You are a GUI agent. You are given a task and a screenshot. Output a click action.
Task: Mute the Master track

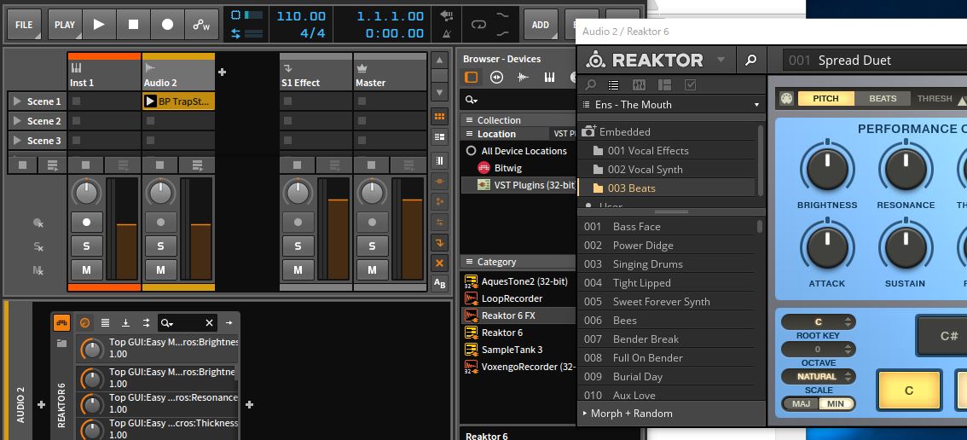tap(372, 269)
